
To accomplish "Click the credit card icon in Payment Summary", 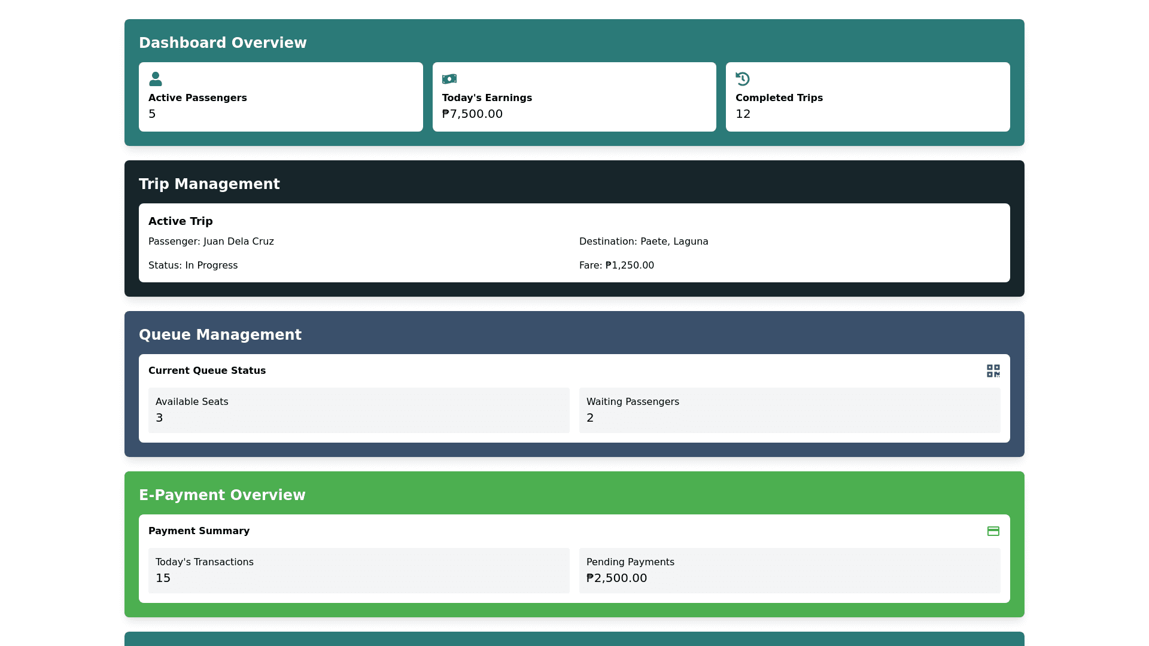I will (x=993, y=531).
